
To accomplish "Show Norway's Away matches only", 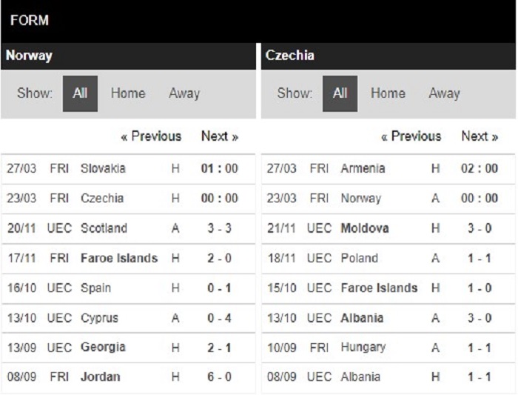I will [x=184, y=93].
